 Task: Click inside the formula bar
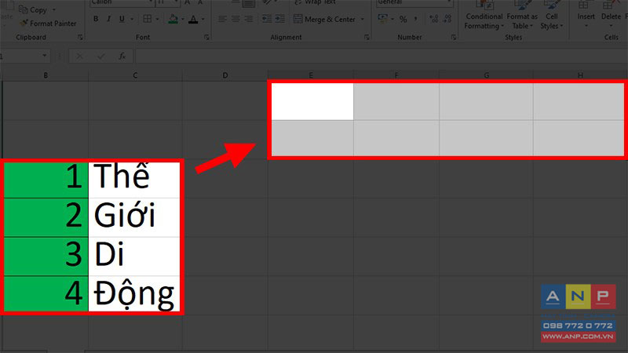tap(381, 56)
